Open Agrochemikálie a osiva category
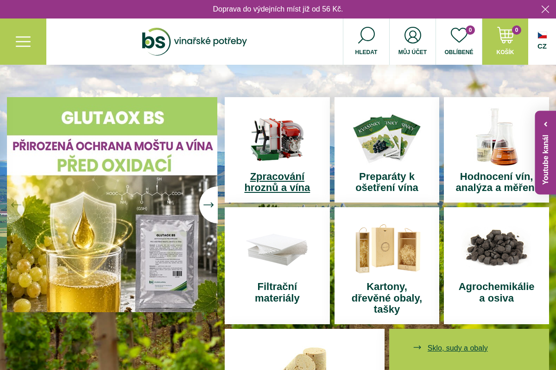The width and height of the screenshot is (556, 370). [496, 265]
